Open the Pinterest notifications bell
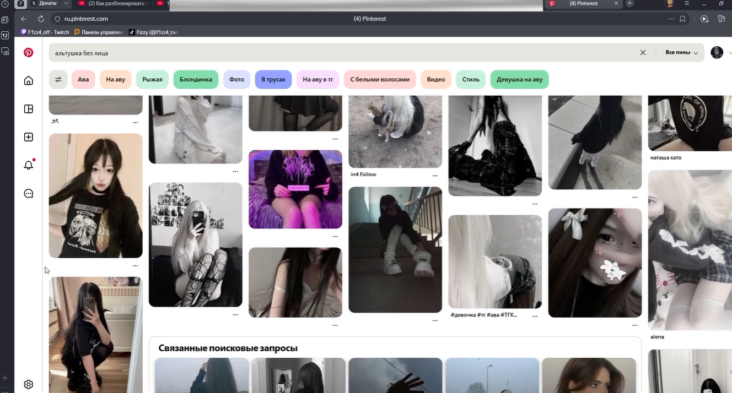The width and height of the screenshot is (732, 393). click(x=28, y=165)
